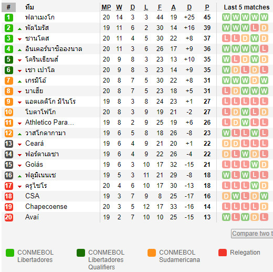The image size is (273, 272).
Task: Sort by the P points column header
Action: (207, 7)
